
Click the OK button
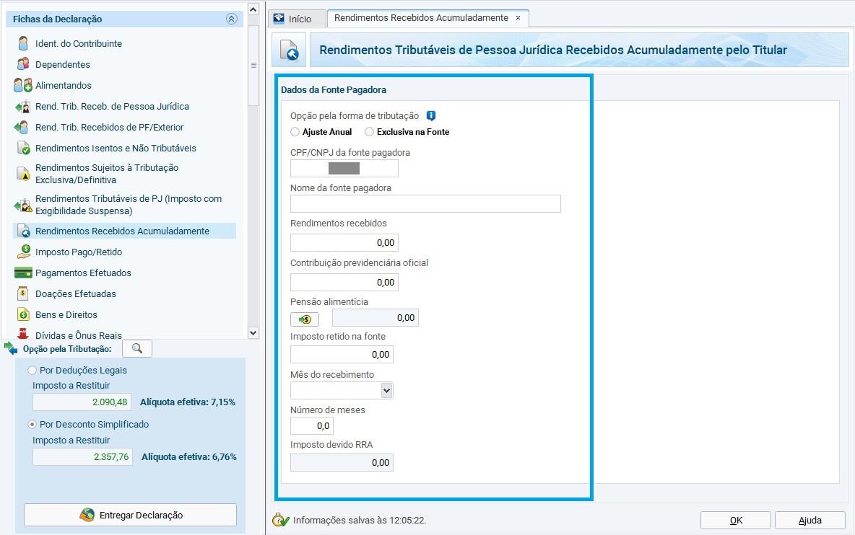[735, 520]
